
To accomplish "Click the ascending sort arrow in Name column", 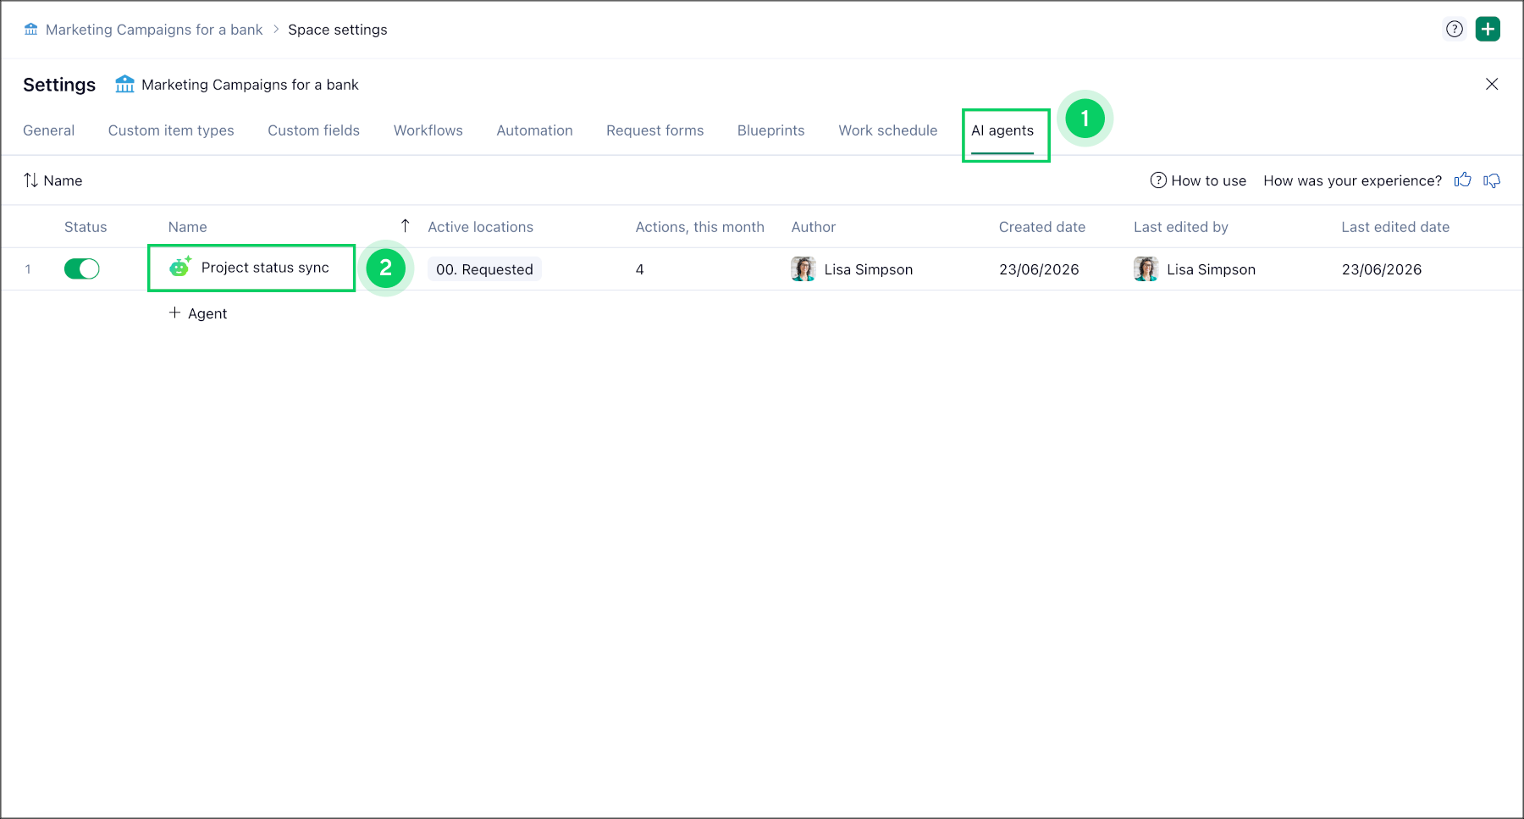I will coord(406,225).
